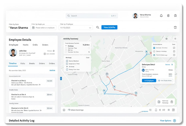This screenshot has height=126, width=186.
Task: Click into the Search field
Action: [x=92, y=16]
